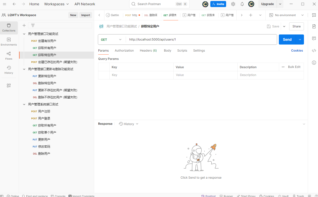Open the Runner from the status bar
Image resolution: width=318 pixels, height=197 pixels.
226,196
